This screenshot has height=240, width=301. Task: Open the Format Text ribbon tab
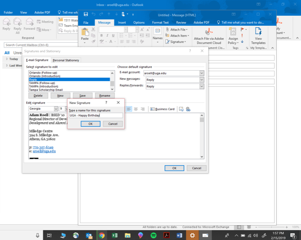pyautogui.click(x=160, y=23)
